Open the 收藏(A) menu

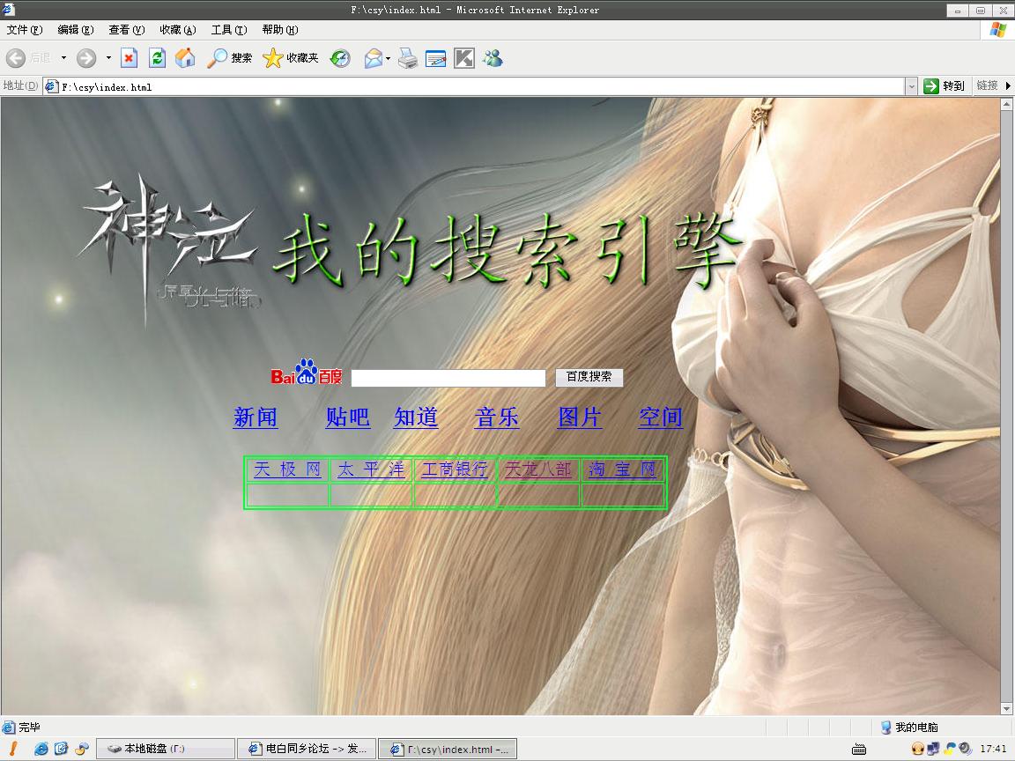tap(177, 30)
